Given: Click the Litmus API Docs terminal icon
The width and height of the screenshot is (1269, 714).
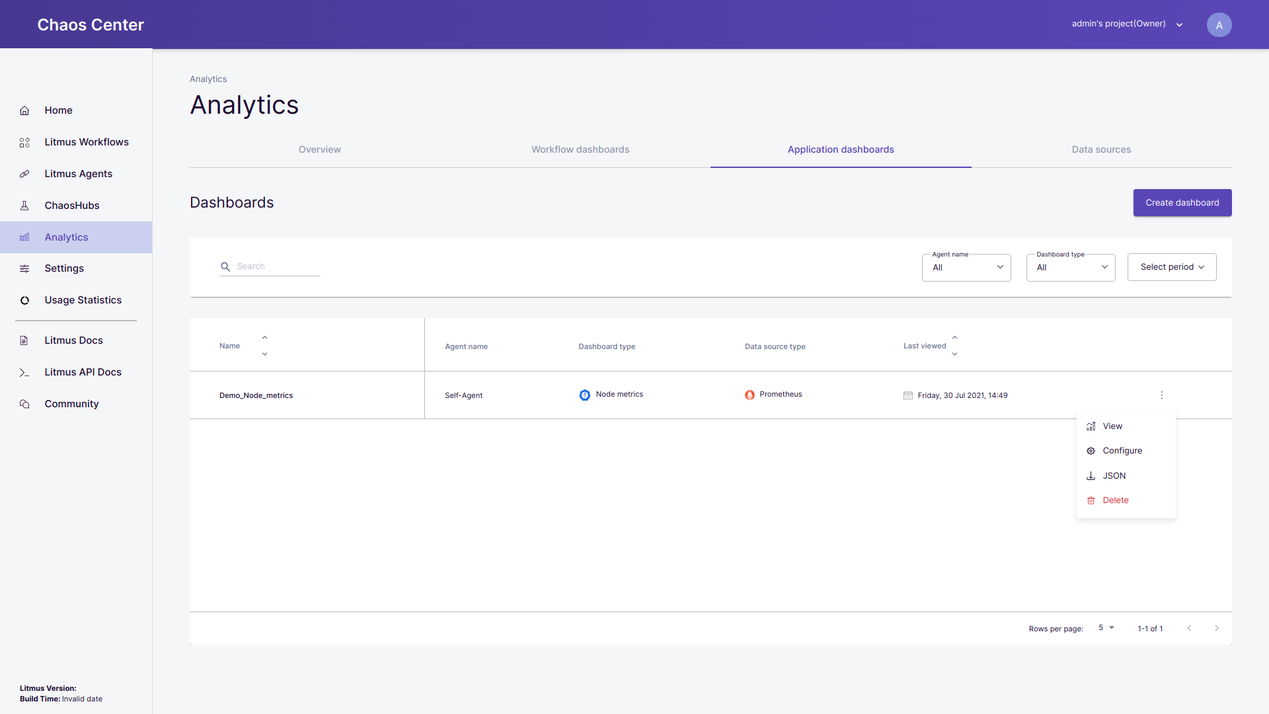Looking at the screenshot, I should 24,372.
